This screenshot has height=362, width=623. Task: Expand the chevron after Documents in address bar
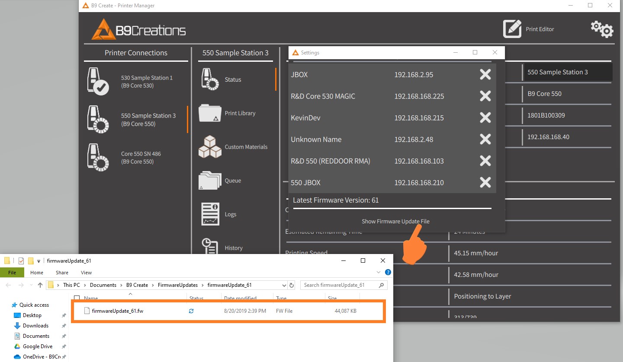(x=122, y=285)
